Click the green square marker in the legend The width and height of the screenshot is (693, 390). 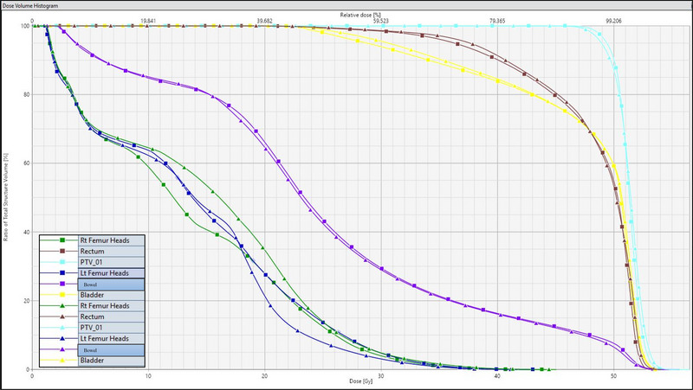click(x=62, y=240)
